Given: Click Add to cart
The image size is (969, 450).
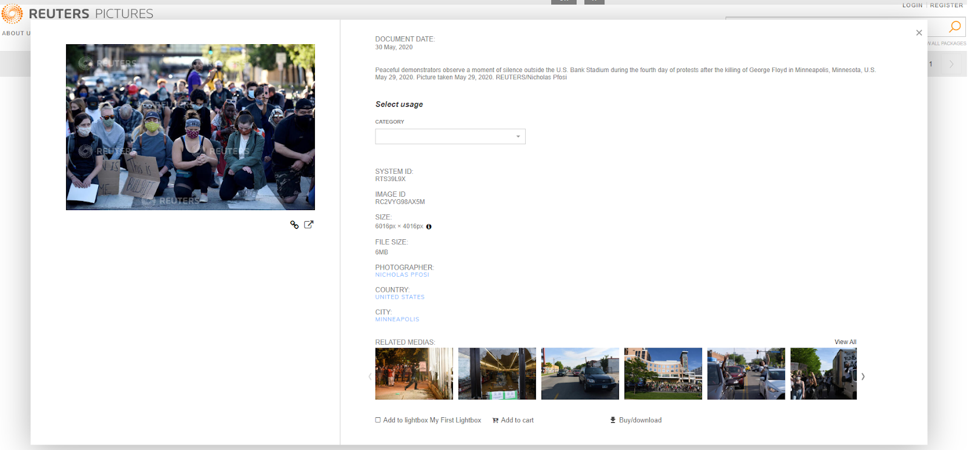Looking at the screenshot, I should pos(517,420).
